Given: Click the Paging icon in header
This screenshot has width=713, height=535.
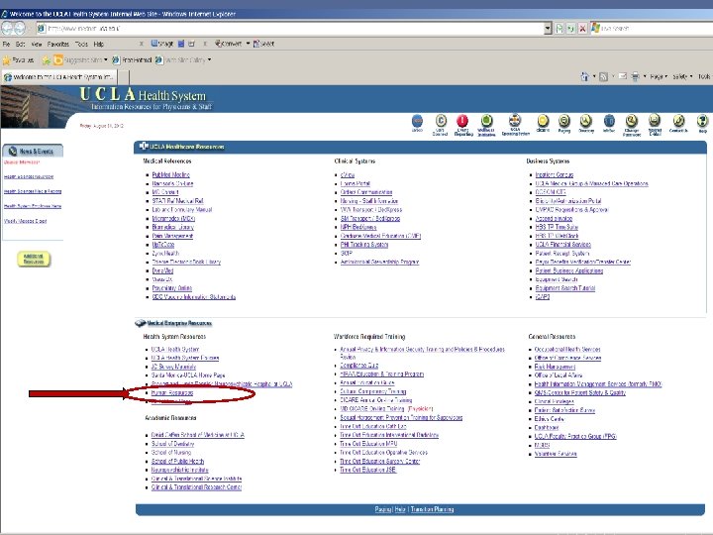Looking at the screenshot, I should pos(563,121).
